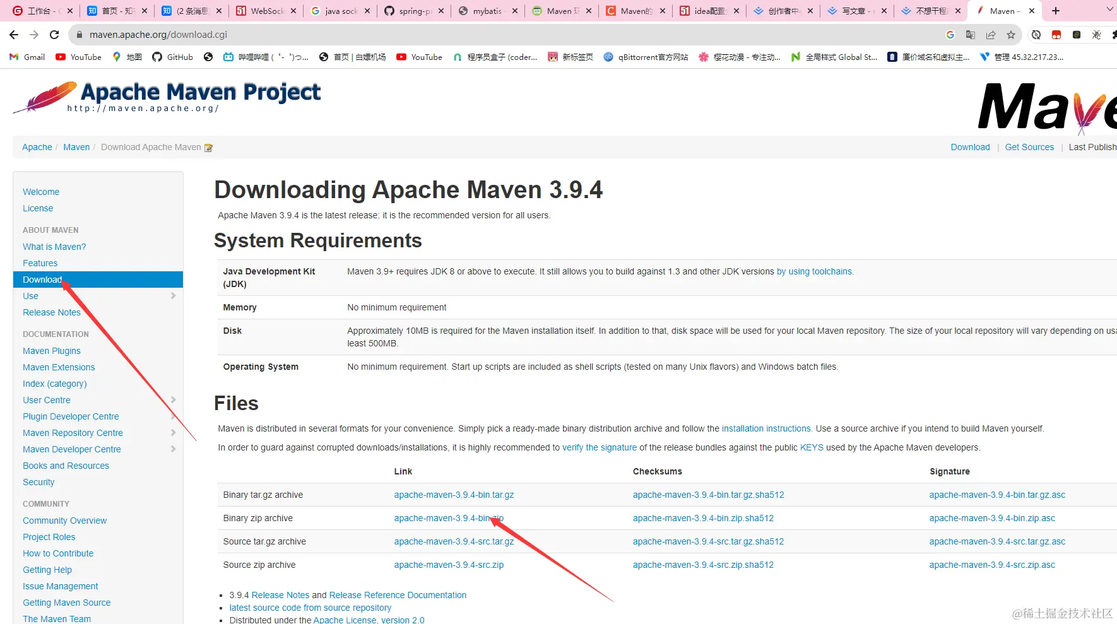Open the Gmail bookmark
Screen dimensions: 1117x624
point(27,57)
